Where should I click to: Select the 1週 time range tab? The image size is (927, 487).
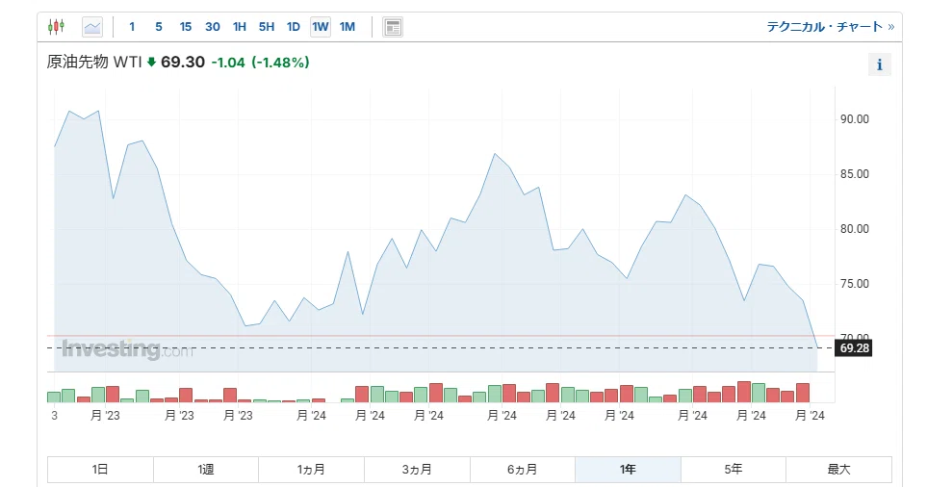206,470
